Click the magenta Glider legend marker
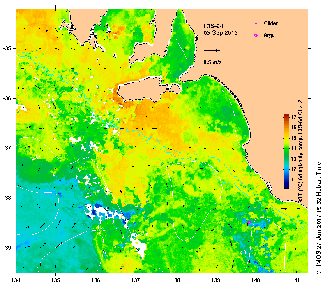This screenshot has height=287, width=325. tap(256, 23)
